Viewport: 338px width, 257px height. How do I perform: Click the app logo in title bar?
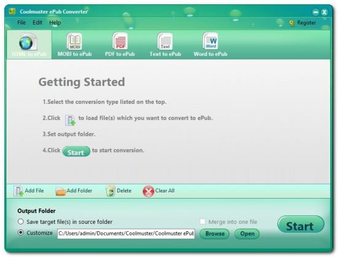[12, 11]
